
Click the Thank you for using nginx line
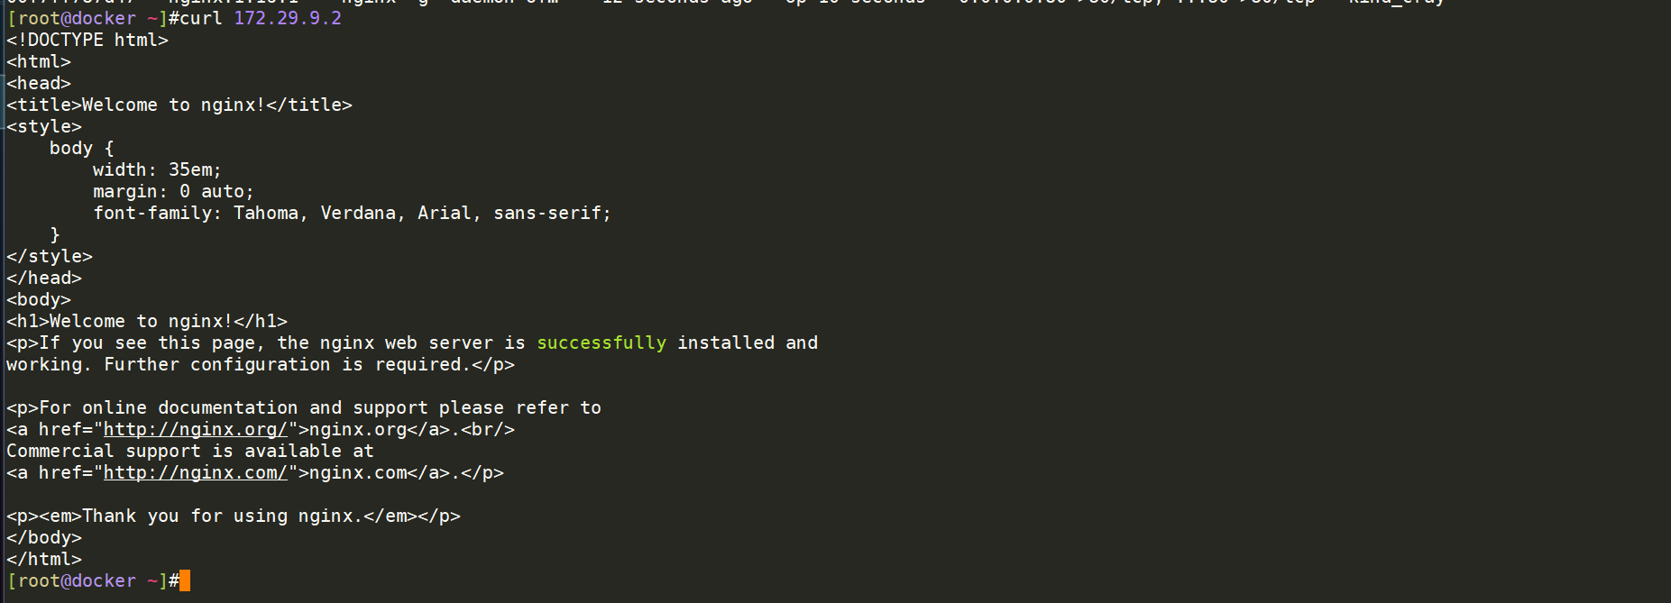[x=234, y=516]
